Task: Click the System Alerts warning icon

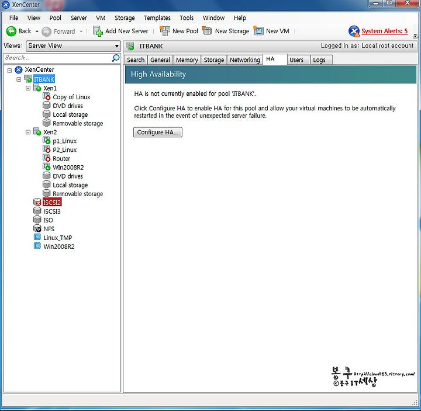Action: pos(354,31)
